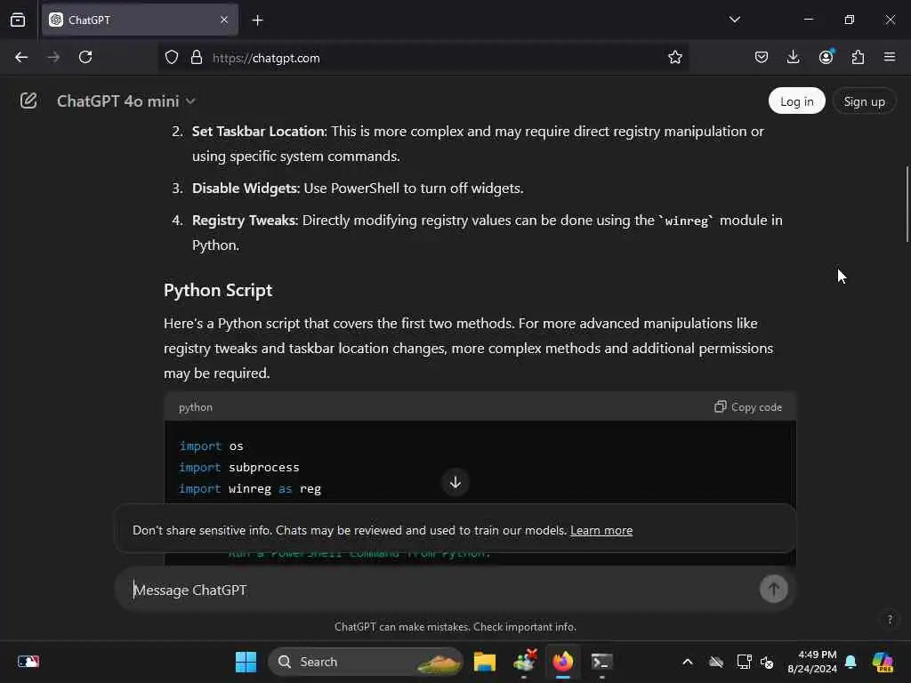Viewport: 911px width, 683px height.
Task: Open the Firefox downloads panel
Action: click(x=793, y=57)
